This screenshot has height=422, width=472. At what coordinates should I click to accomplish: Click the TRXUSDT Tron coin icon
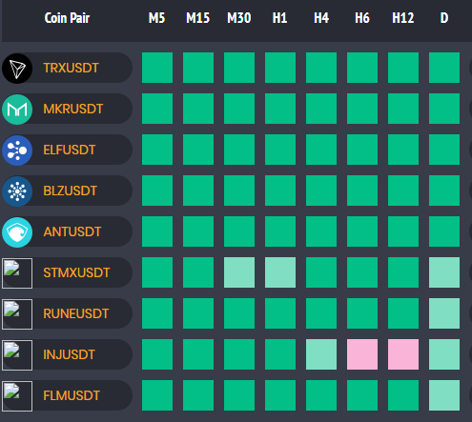[17, 69]
